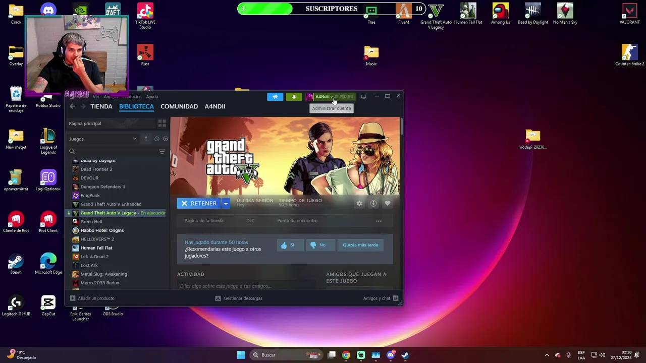Viewport: 646px width, 363px height.
Task: Go back with the Steam navigation arrow
Action: click(72, 106)
